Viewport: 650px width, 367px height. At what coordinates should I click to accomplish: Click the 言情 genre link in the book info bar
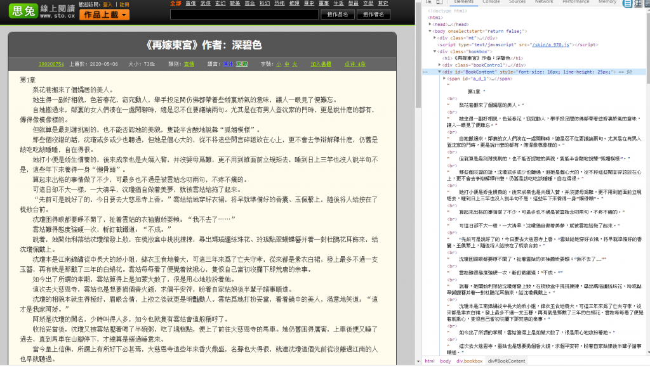[189, 64]
